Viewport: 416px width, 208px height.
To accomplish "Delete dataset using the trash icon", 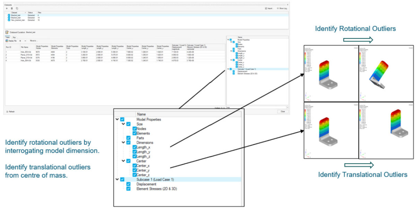I will click(x=12, y=8).
